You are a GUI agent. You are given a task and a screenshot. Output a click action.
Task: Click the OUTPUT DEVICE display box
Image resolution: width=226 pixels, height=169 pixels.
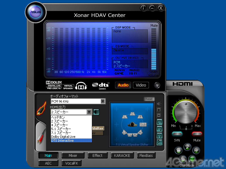click(130, 64)
